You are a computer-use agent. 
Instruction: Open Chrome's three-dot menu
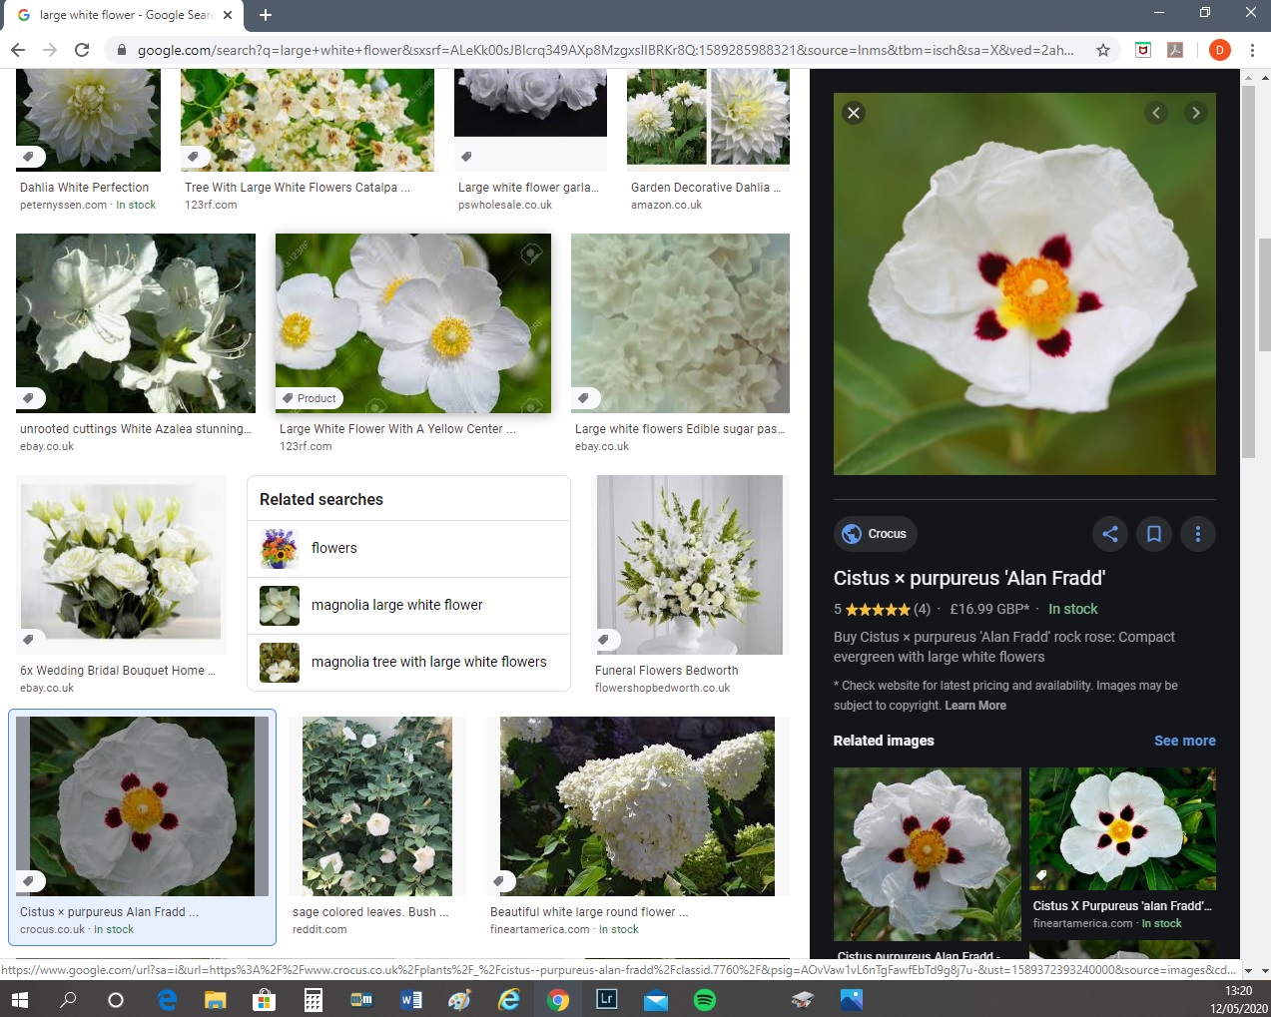pos(1252,50)
